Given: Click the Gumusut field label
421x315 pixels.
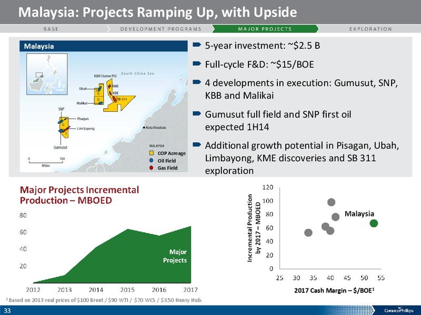Looking at the screenshot, I should (x=61, y=148).
